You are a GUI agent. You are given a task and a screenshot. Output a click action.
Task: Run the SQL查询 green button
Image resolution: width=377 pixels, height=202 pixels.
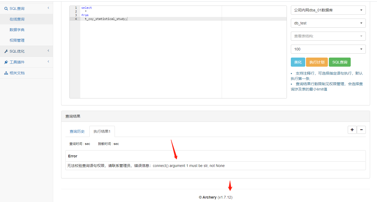[x=340, y=62]
